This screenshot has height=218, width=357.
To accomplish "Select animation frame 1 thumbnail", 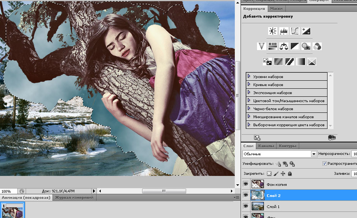I will (x=13, y=211).
